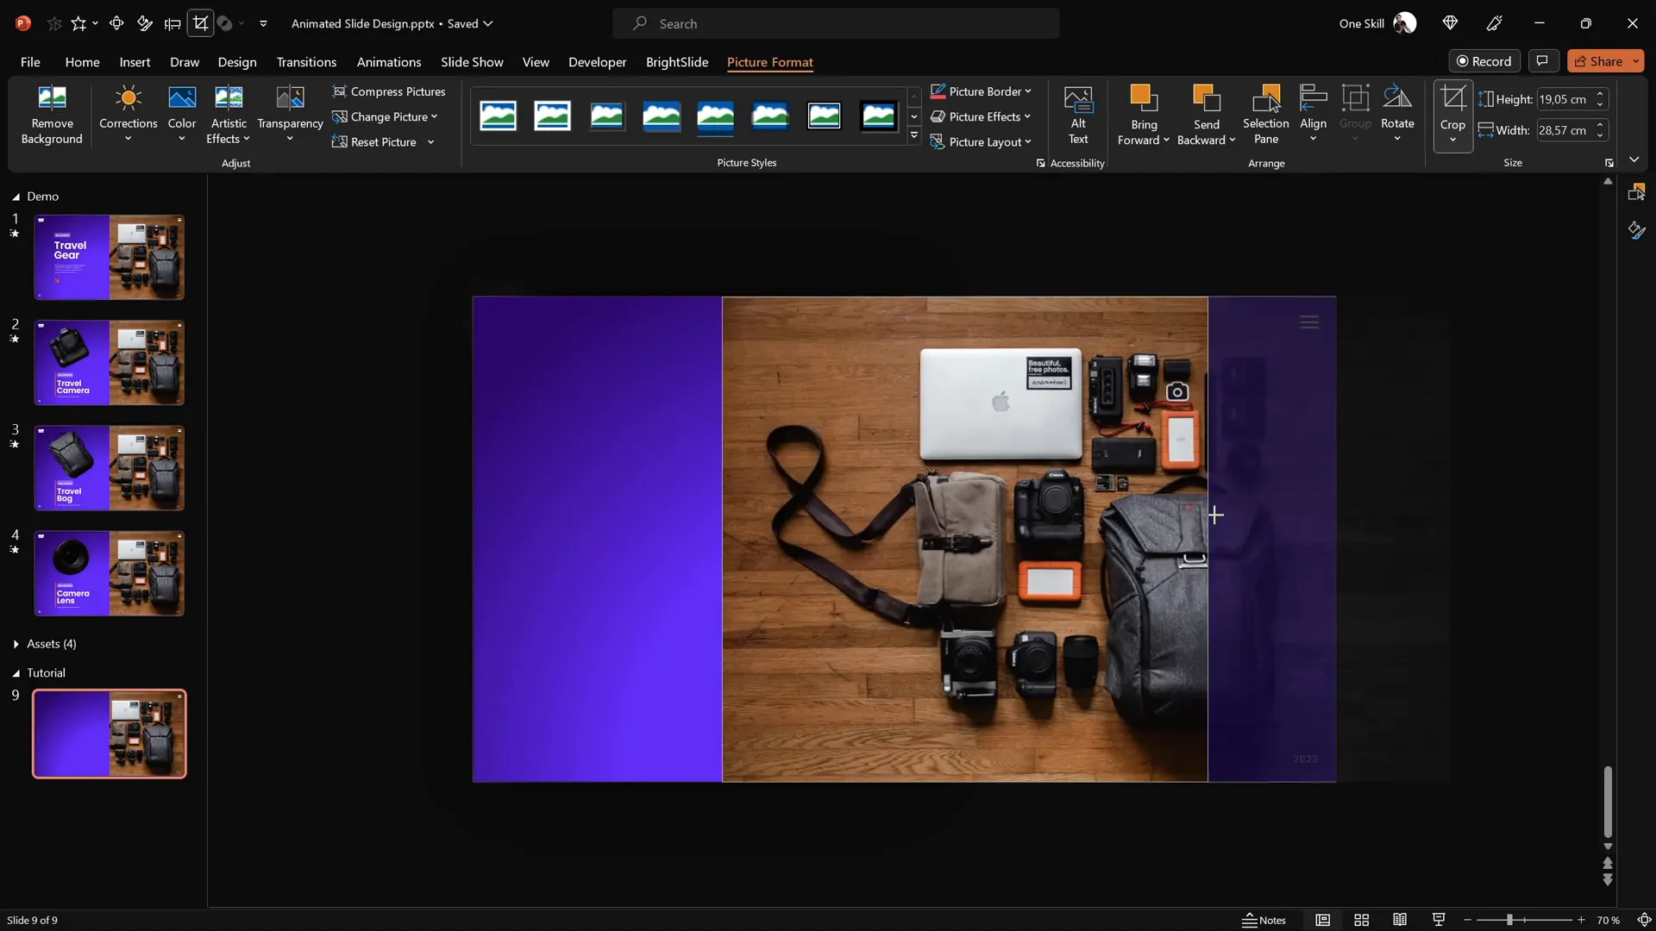Open Corrections options
The width and height of the screenshot is (1656, 931).
(128, 115)
